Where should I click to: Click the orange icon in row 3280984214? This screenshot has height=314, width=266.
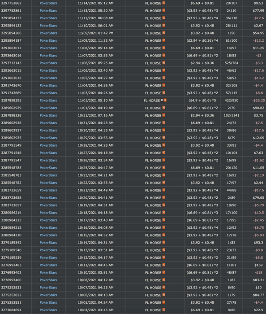click(164, 213)
